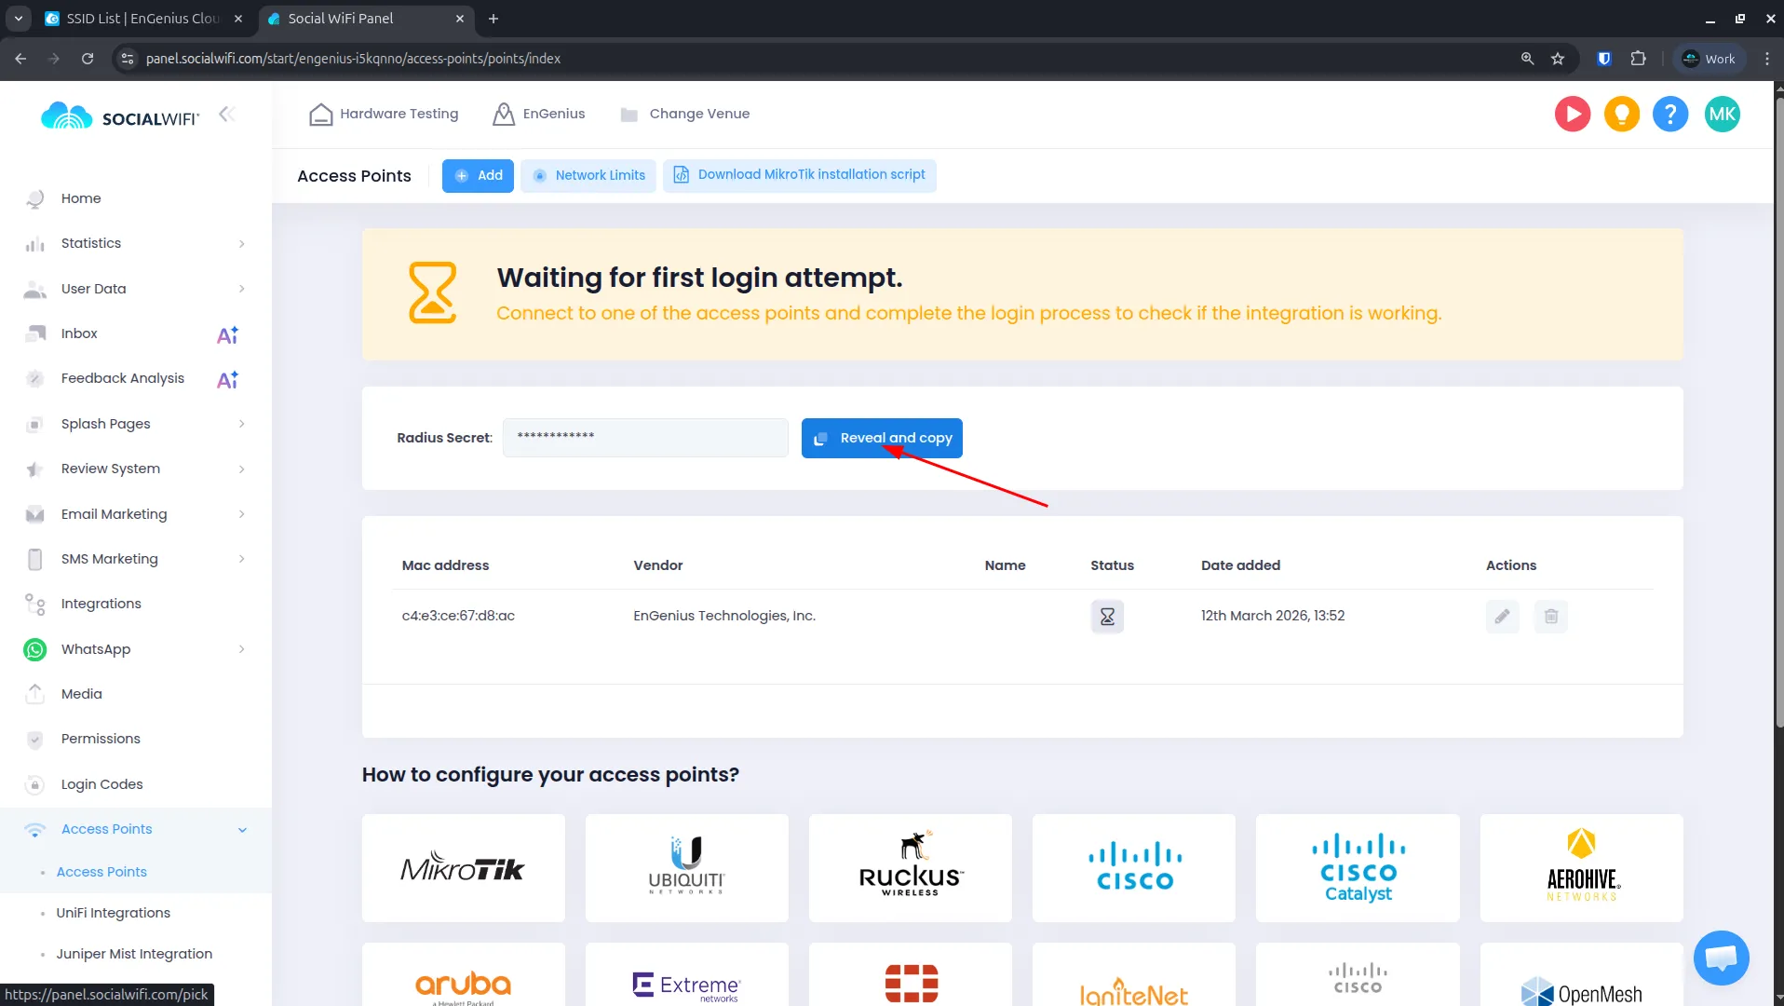Screen dimensions: 1784x1006
Task: Click the blue Add access point button
Action: click(x=478, y=175)
